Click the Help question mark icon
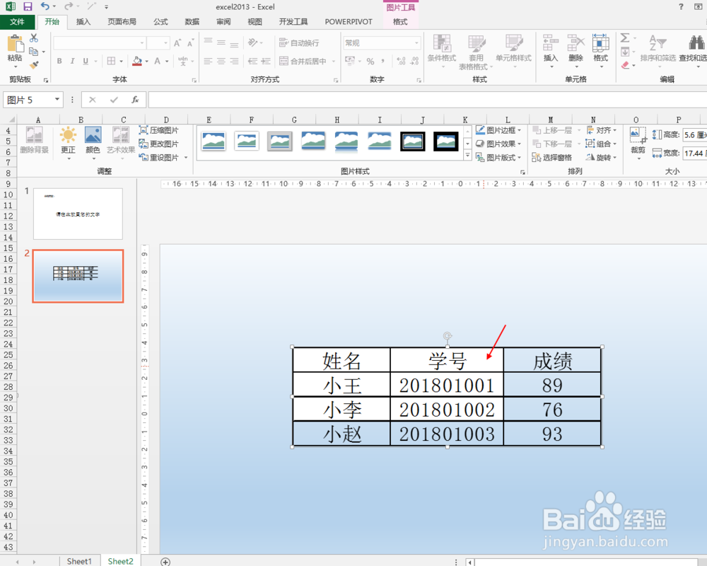This screenshot has height=566, width=707. (x=681, y=6)
